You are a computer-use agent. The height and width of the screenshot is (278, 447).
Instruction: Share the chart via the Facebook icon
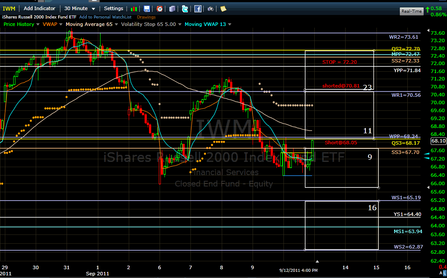(x=198, y=9)
